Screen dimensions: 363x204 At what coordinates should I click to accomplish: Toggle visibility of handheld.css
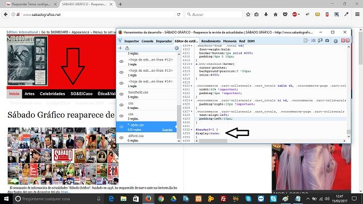point(121,94)
